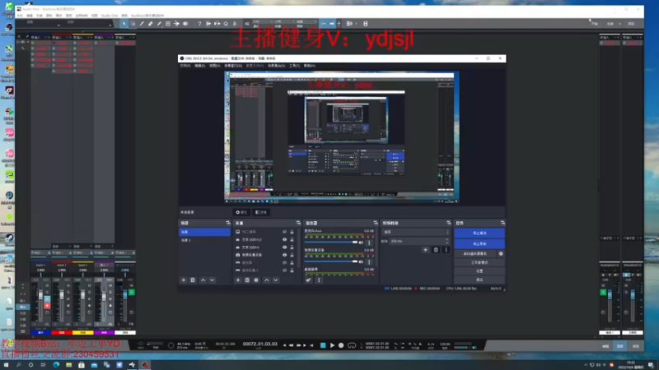Click the Stop Recording button in OBS
Image resolution: width=659 pixels, height=370 pixels.
pos(479,243)
